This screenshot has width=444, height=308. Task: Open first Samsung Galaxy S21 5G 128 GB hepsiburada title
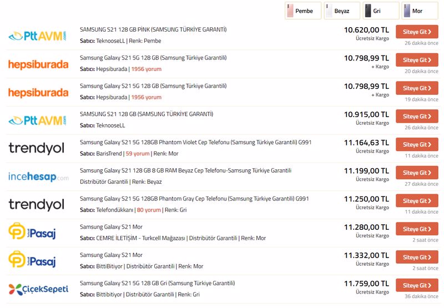[153, 58]
